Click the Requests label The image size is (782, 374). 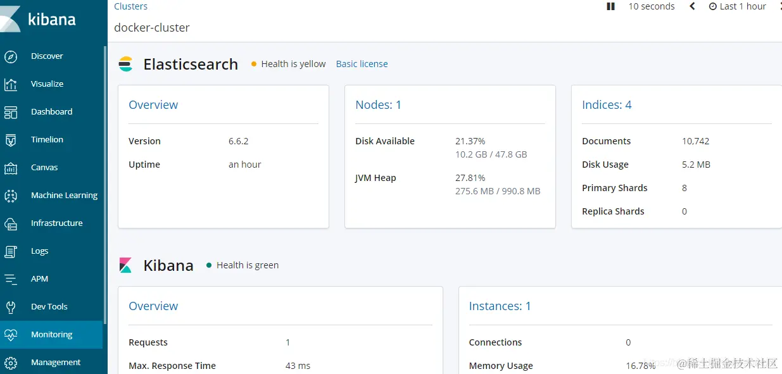pos(148,342)
